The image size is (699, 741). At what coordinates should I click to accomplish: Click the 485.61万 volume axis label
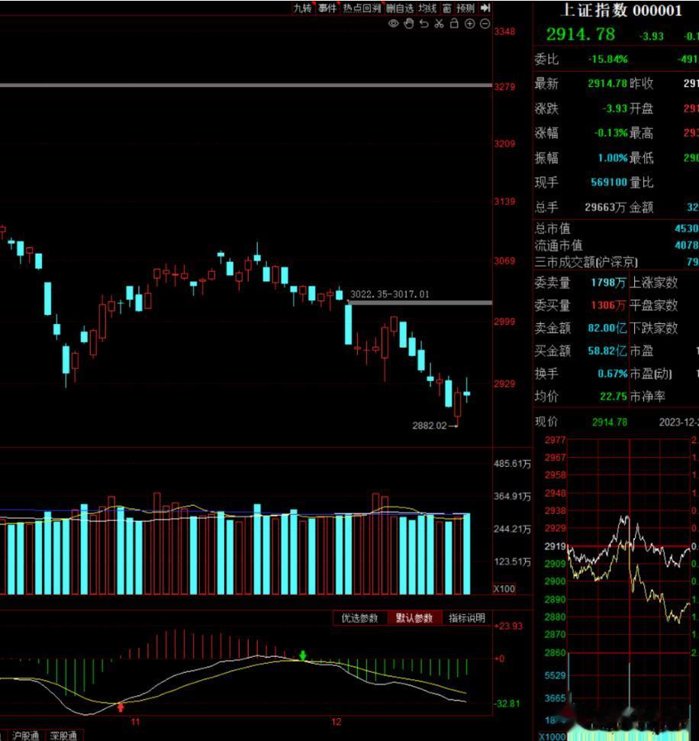click(x=512, y=464)
